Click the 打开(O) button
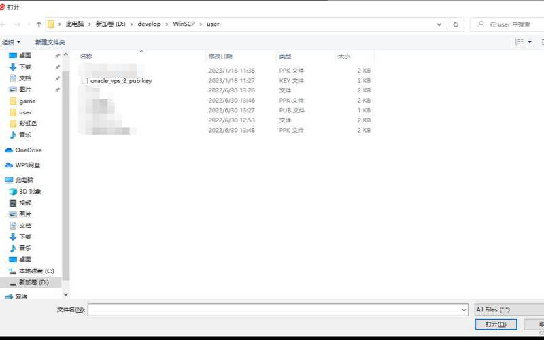 pos(496,324)
